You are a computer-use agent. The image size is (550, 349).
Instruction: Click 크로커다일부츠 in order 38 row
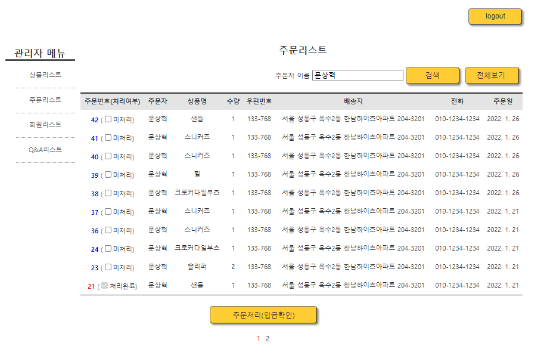pos(197,193)
